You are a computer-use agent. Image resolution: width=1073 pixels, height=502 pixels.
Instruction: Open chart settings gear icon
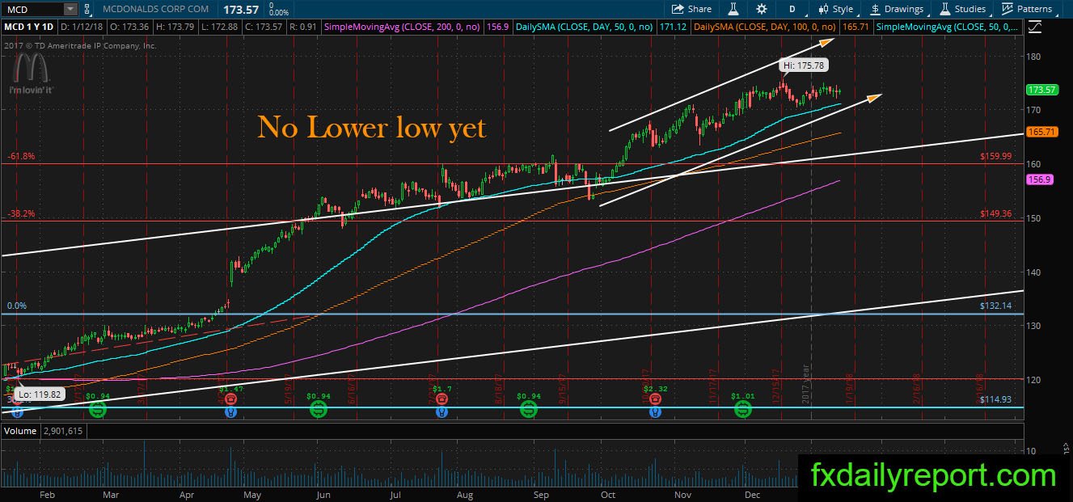(761, 9)
